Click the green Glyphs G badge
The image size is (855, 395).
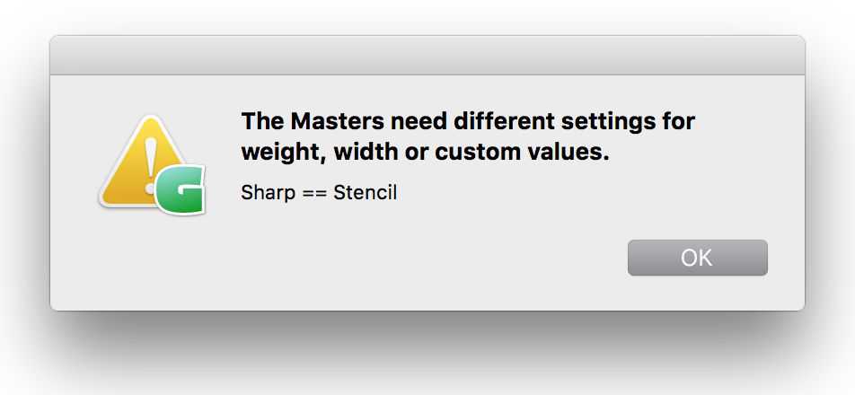click(180, 190)
